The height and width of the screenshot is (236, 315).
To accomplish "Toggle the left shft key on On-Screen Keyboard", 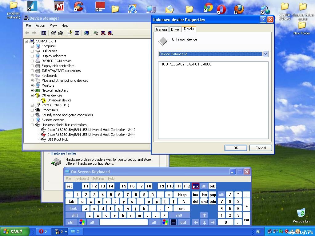I will [75, 215].
